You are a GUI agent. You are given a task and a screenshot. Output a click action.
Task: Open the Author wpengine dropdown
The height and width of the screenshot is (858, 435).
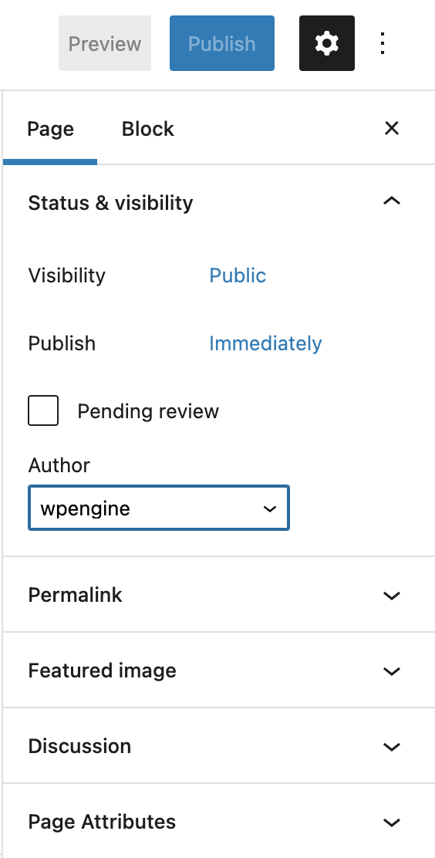(x=159, y=508)
